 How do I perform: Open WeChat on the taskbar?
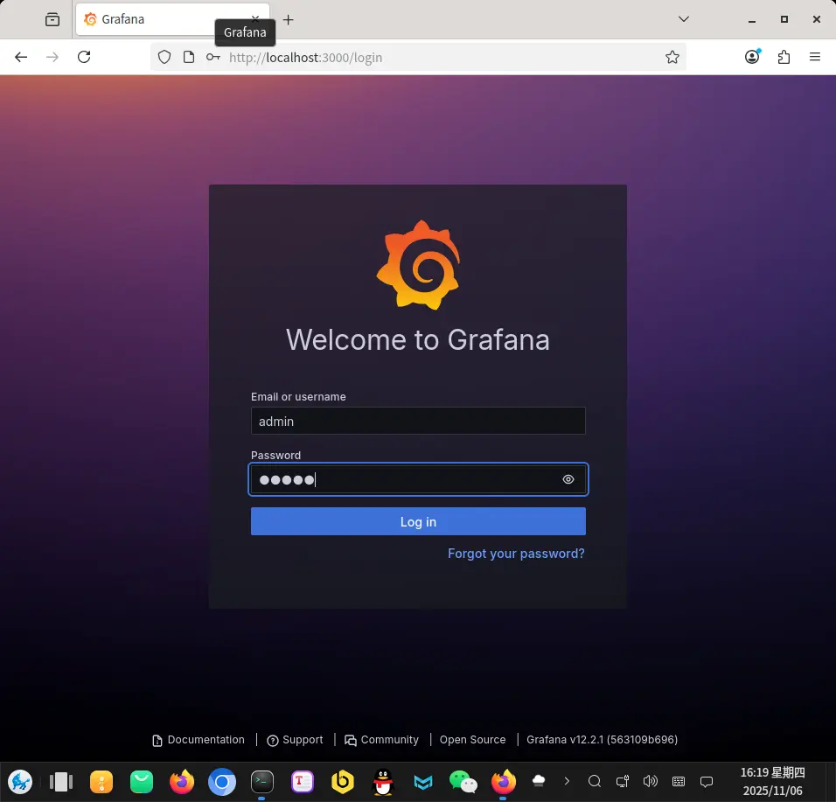tap(463, 782)
